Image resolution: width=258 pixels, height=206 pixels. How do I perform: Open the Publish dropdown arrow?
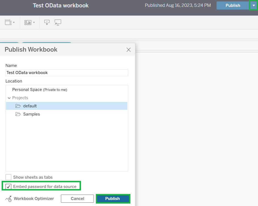pos(254,5)
